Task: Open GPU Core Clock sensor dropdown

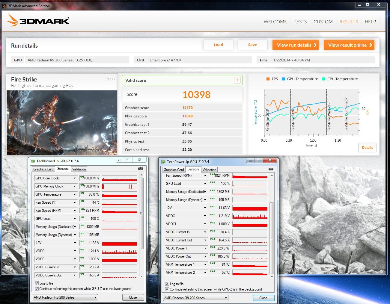Action: pyautogui.click(x=75, y=178)
